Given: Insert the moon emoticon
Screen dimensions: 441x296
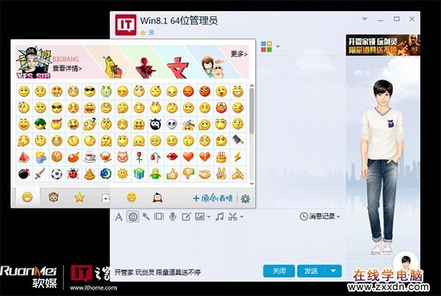Looking at the screenshot, I should tap(106, 174).
